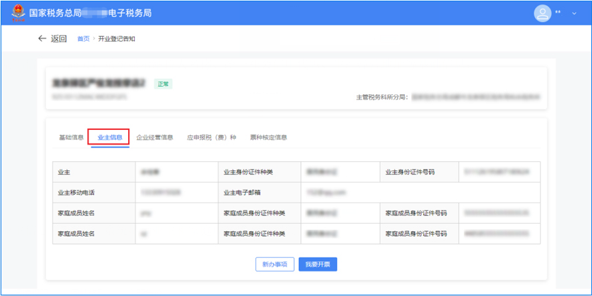
Task: Click the user avatar icon
Action: coord(542,13)
